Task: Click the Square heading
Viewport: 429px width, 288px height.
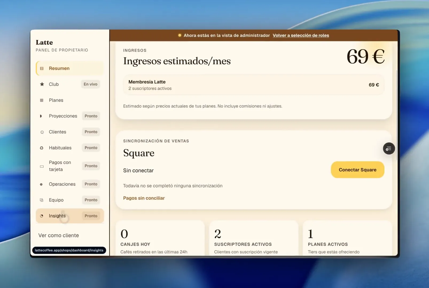Action: point(139,153)
